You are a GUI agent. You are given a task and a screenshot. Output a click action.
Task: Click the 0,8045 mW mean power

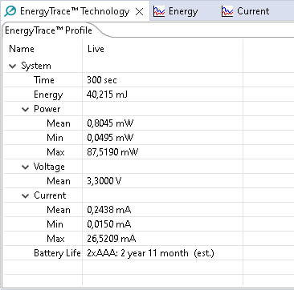110,123
